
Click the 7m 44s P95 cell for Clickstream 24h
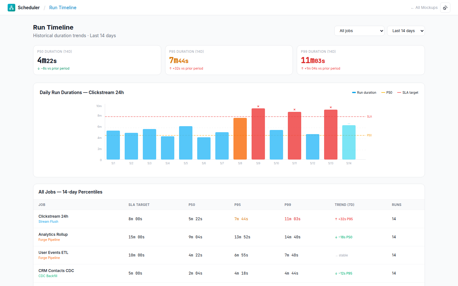pyautogui.click(x=241, y=219)
